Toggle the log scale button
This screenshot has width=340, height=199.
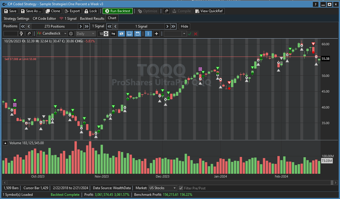pyautogui.click(x=113, y=34)
